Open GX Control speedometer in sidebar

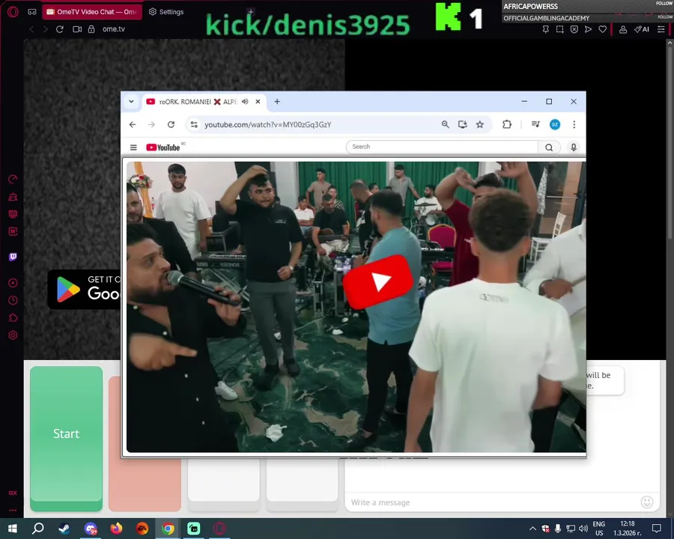(x=13, y=179)
